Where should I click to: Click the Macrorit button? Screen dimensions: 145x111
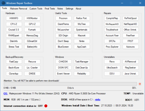82,36
